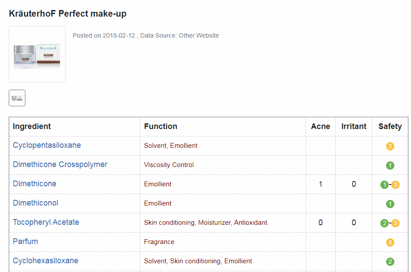The image size is (411, 272).
Task: Click the Acne column header
Action: click(320, 126)
